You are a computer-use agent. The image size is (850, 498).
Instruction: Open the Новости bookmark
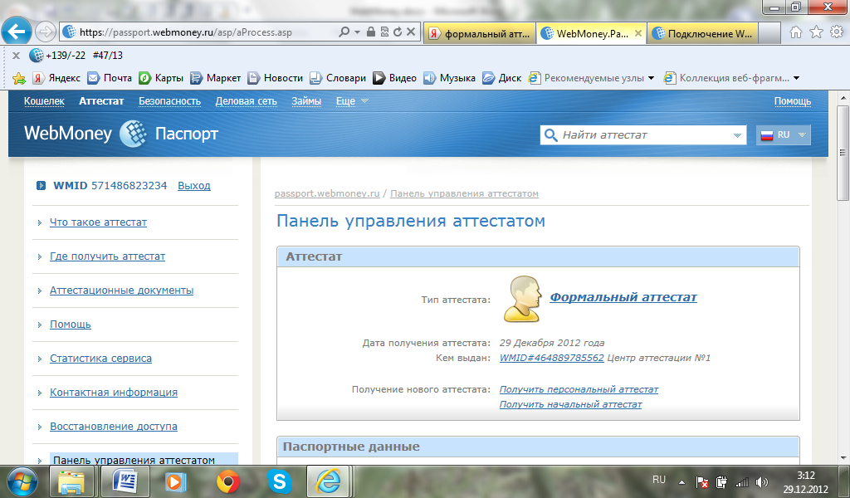pyautogui.click(x=276, y=78)
